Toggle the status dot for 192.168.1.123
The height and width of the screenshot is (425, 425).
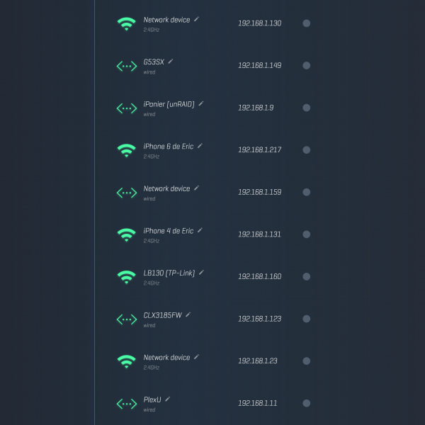pyautogui.click(x=307, y=319)
